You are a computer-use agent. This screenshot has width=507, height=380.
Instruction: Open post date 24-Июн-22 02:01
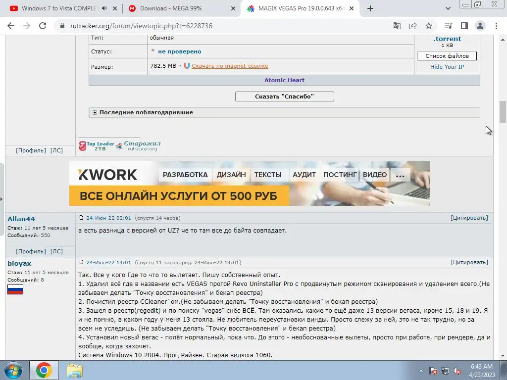pos(108,218)
